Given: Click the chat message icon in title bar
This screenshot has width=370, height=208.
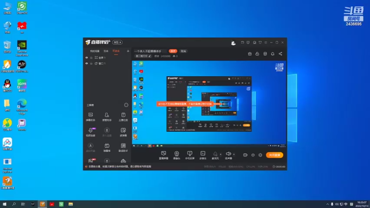Looking at the screenshot, I should (248, 43).
